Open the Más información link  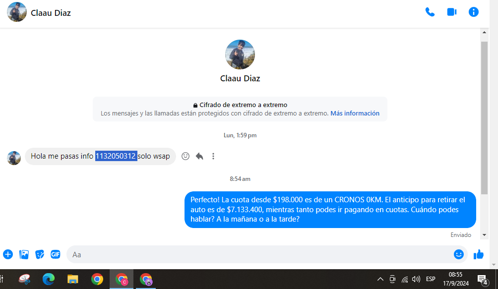pyautogui.click(x=355, y=113)
